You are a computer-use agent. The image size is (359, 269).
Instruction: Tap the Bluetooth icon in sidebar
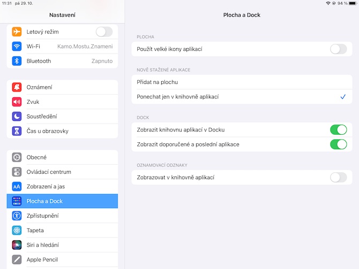click(x=17, y=61)
